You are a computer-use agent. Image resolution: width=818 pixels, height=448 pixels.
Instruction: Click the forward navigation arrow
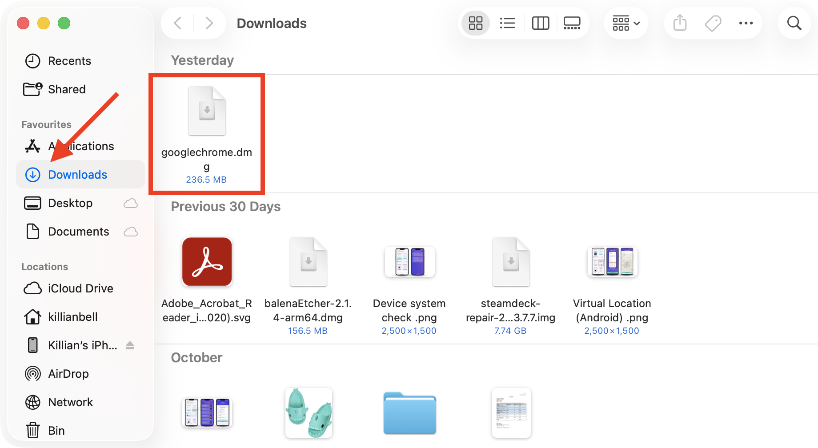209,23
